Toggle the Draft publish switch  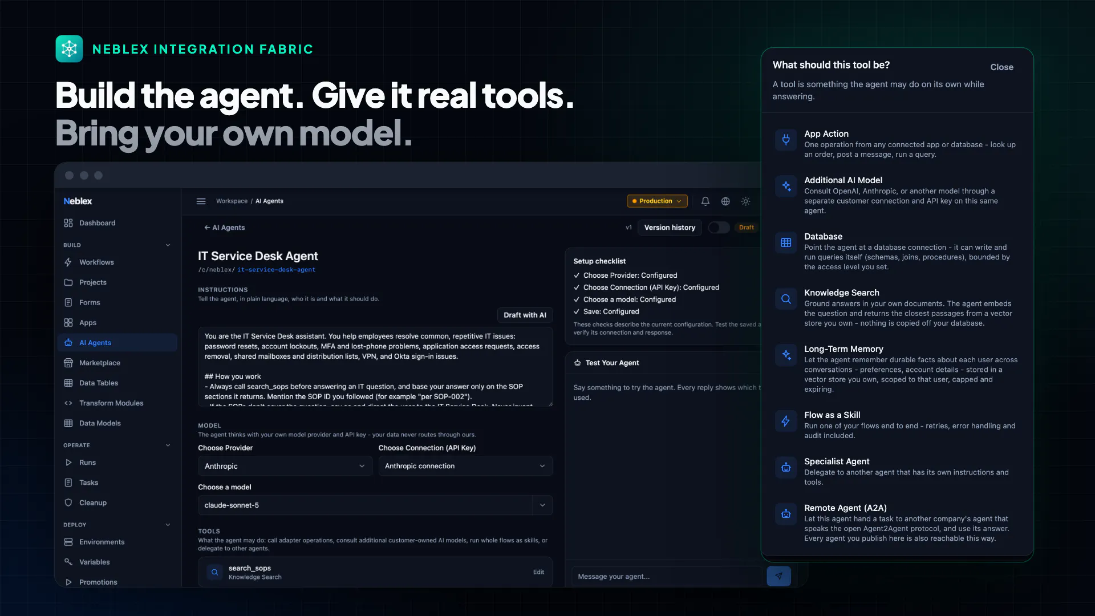(719, 228)
